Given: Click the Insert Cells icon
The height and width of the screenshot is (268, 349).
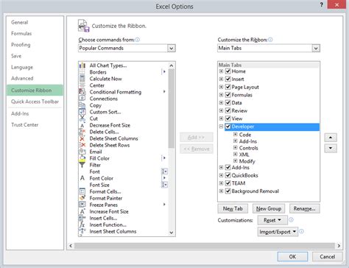Looking at the screenshot, I should (82, 218).
